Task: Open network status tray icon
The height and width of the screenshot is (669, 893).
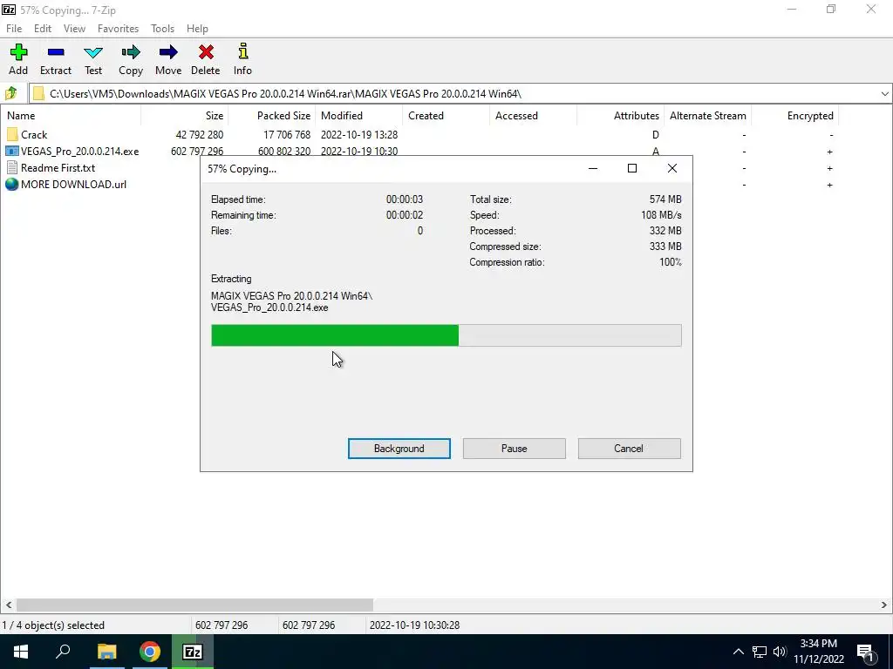Action: (760, 652)
